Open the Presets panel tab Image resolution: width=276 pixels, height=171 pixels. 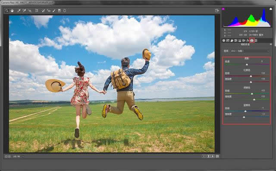[x=256, y=40]
